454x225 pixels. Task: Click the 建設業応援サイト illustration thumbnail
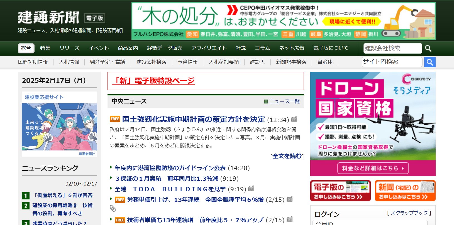tap(60, 127)
